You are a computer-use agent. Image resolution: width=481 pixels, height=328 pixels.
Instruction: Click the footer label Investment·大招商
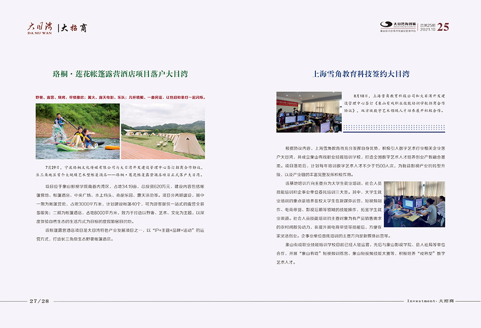click(430, 301)
